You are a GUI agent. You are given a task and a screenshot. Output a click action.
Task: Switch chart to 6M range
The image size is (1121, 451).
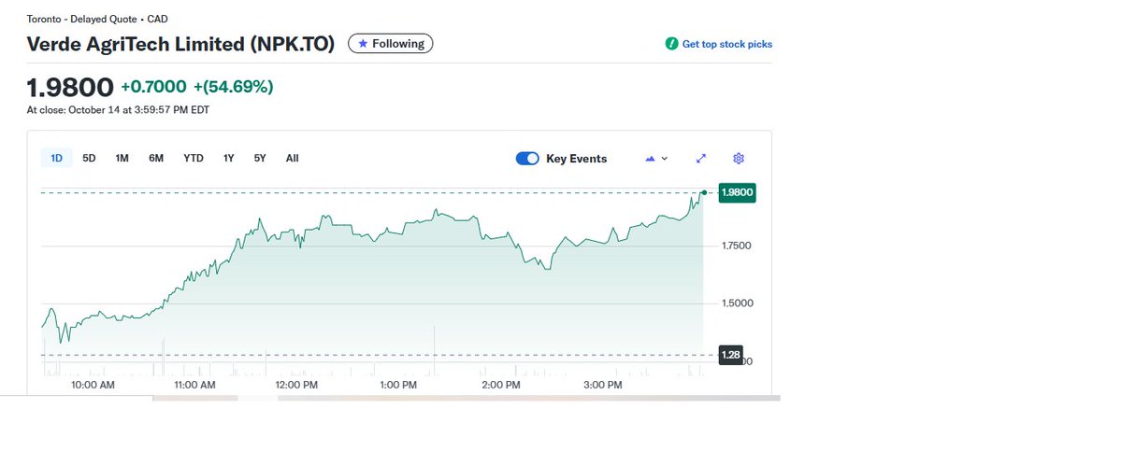pyautogui.click(x=156, y=159)
